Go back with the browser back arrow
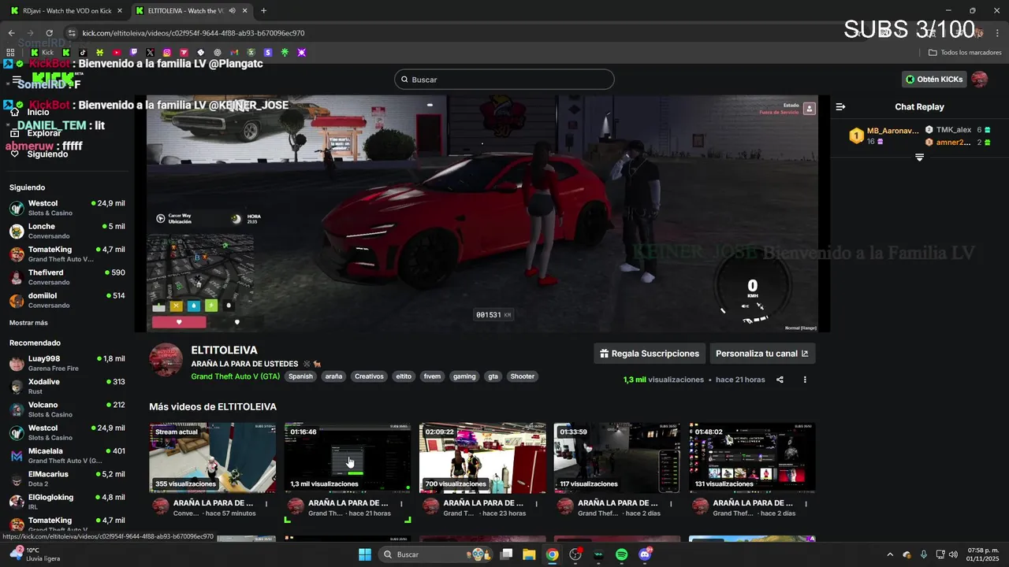1009x567 pixels. coord(11,33)
